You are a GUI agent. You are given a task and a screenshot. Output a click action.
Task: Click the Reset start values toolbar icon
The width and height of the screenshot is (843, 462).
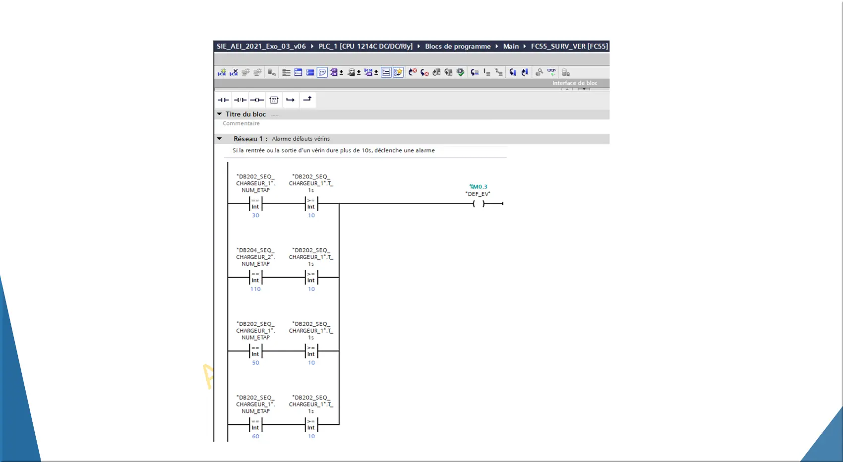pos(272,72)
